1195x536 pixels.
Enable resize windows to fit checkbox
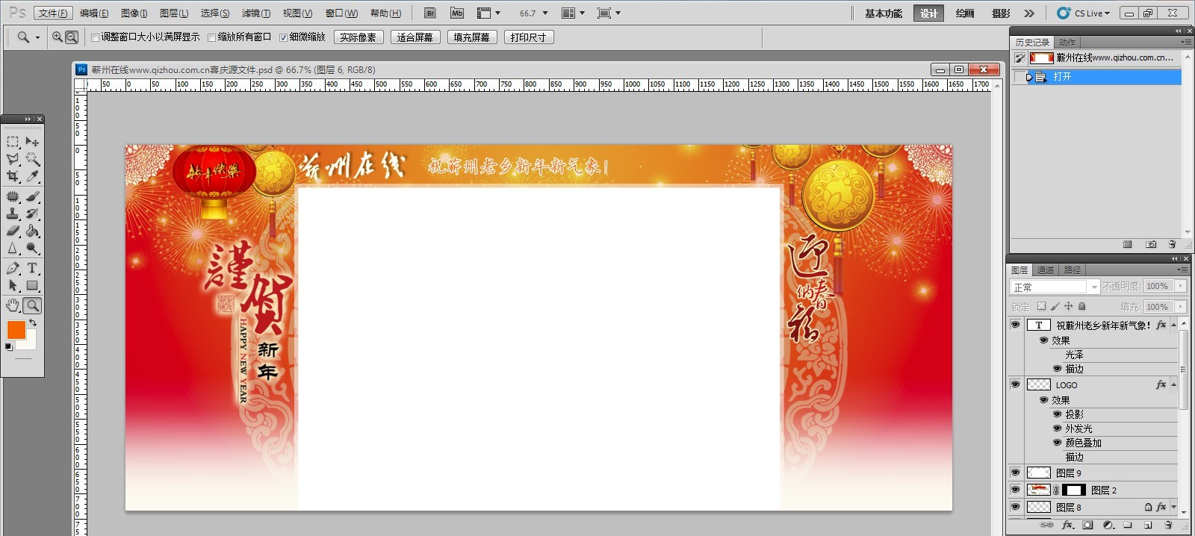click(x=95, y=37)
